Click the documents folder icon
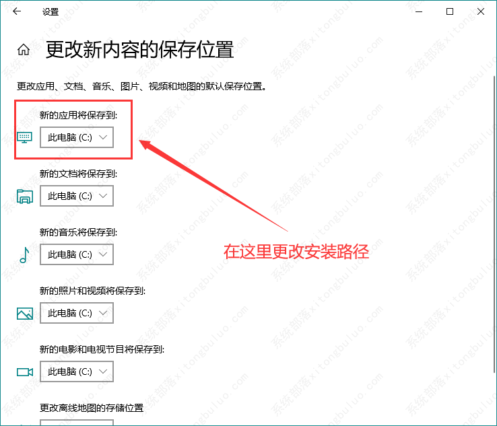Image resolution: width=497 pixels, height=426 pixels. coord(24,196)
